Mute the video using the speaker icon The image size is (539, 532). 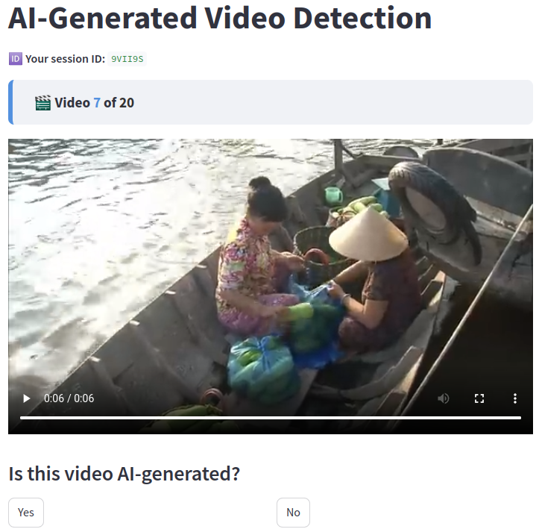[x=444, y=398]
